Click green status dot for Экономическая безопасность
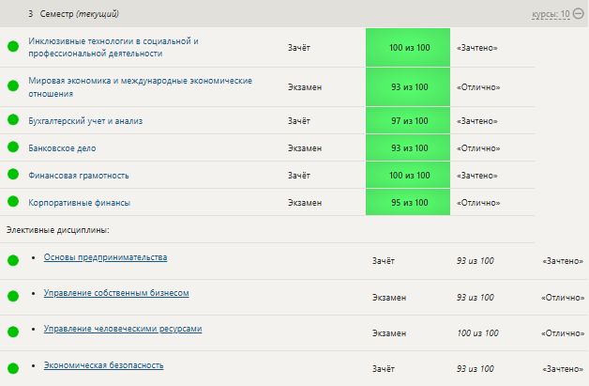 pos(13,368)
